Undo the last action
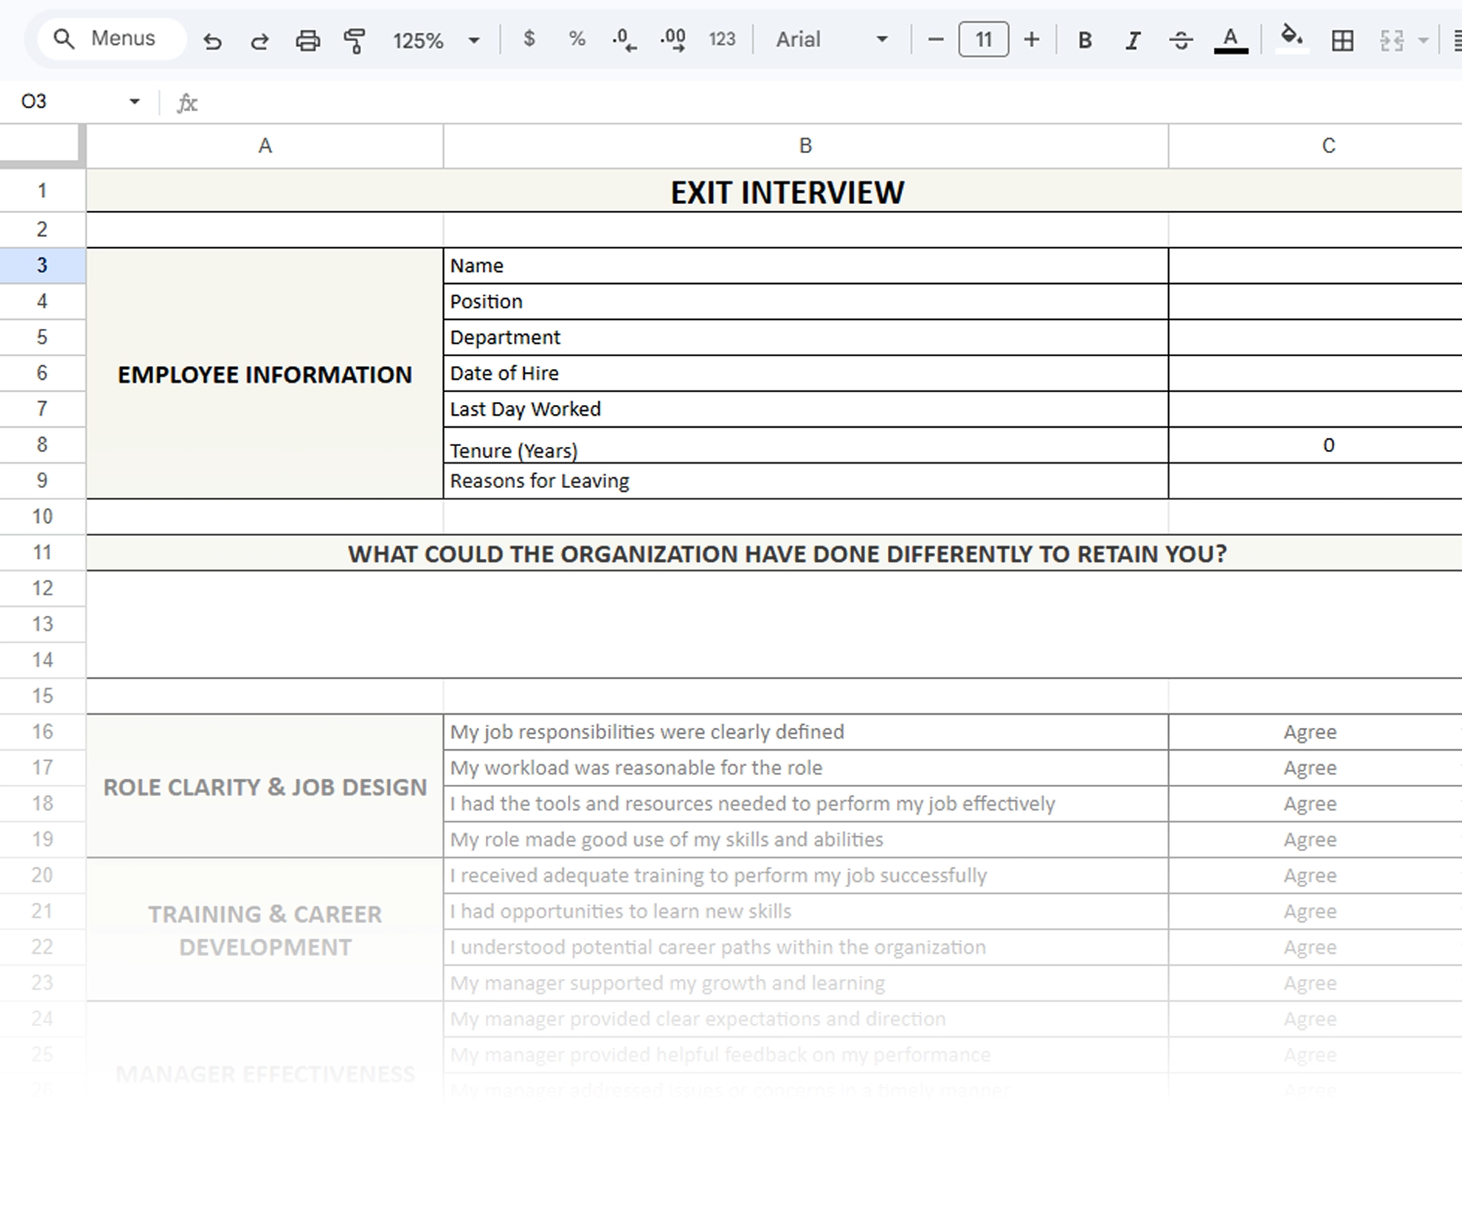Viewport: 1462px width, 1218px height. (x=212, y=40)
